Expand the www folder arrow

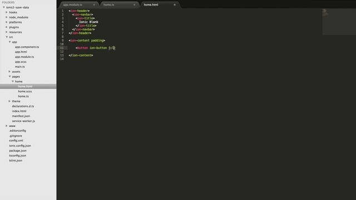7,126
